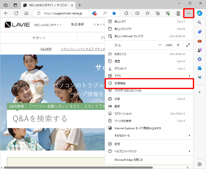Open sidebar Microsoft 365 icon
This screenshot has width=206, height=169.
tap(199, 59)
